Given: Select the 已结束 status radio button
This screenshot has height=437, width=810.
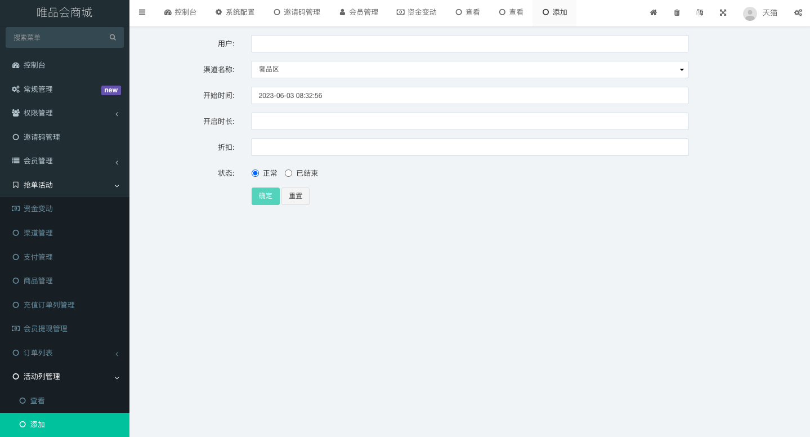Looking at the screenshot, I should coord(288,173).
